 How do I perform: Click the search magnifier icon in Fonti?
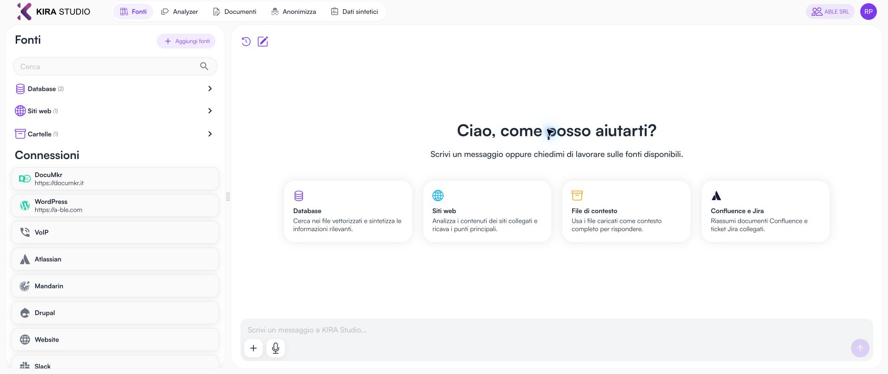pyautogui.click(x=204, y=67)
